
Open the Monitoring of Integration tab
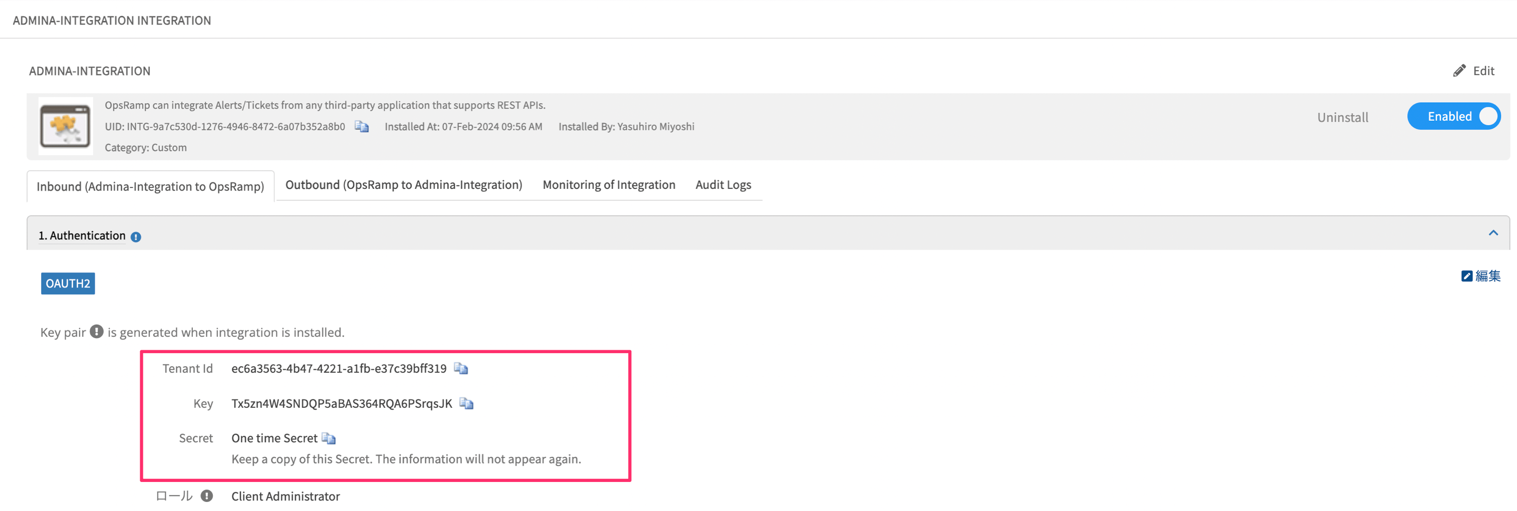coord(609,185)
